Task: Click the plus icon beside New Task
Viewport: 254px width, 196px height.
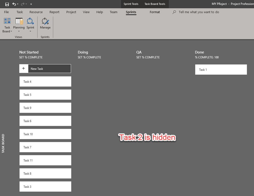Action: [x=24, y=68]
